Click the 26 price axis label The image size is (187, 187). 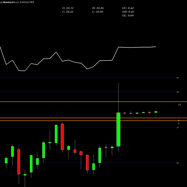pyautogui.click(x=178, y=163)
